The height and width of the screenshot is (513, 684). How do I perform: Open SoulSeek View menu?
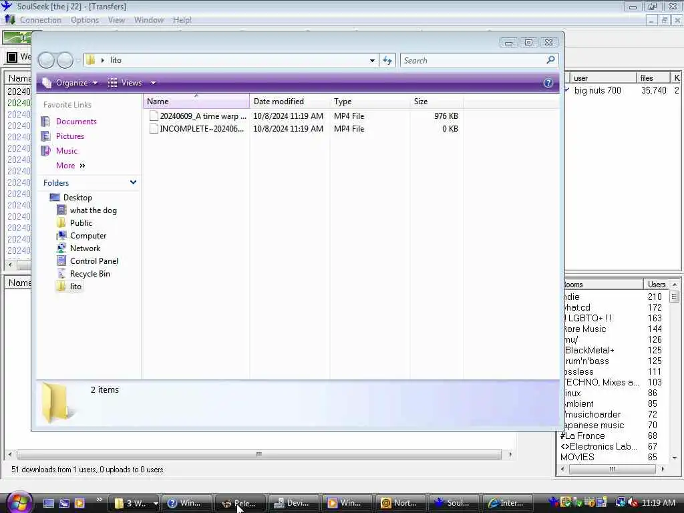click(x=116, y=20)
